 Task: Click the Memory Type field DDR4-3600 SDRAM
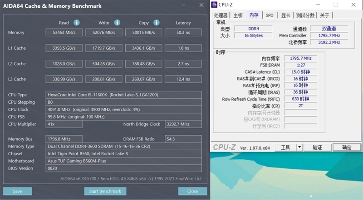click(x=123, y=147)
